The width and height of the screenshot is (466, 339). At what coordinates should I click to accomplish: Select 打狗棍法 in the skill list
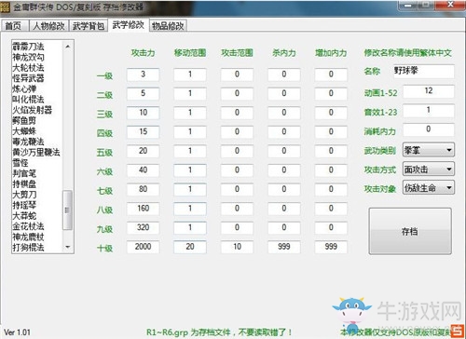click(28, 248)
